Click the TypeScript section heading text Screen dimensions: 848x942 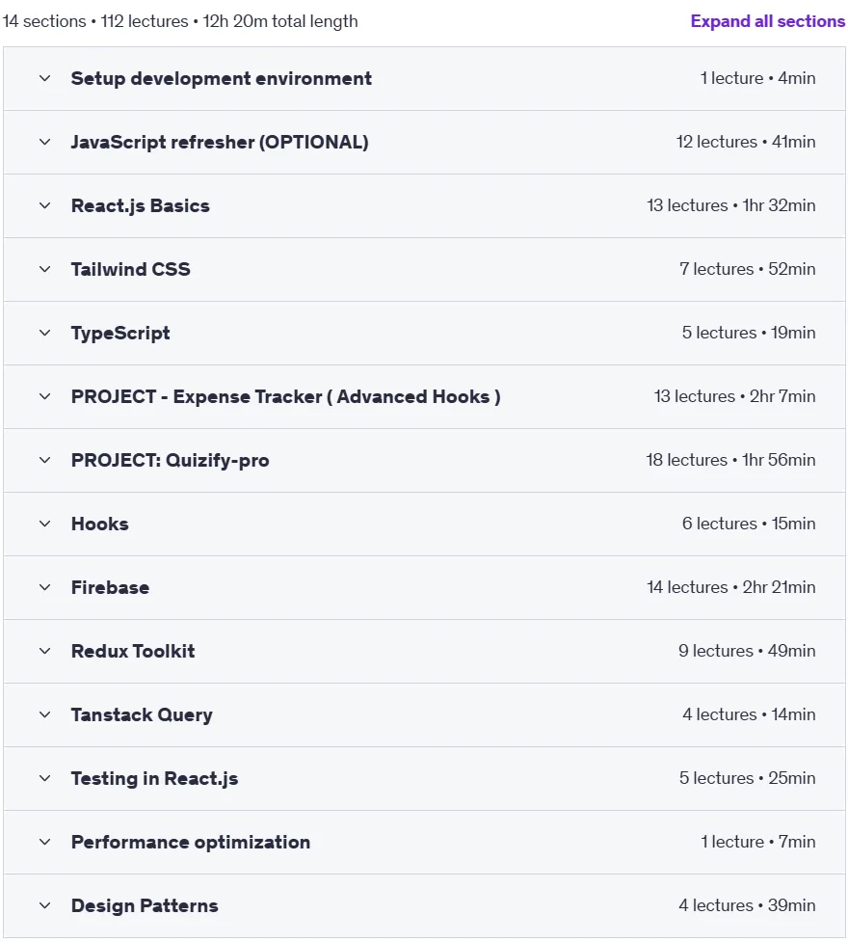tap(120, 334)
